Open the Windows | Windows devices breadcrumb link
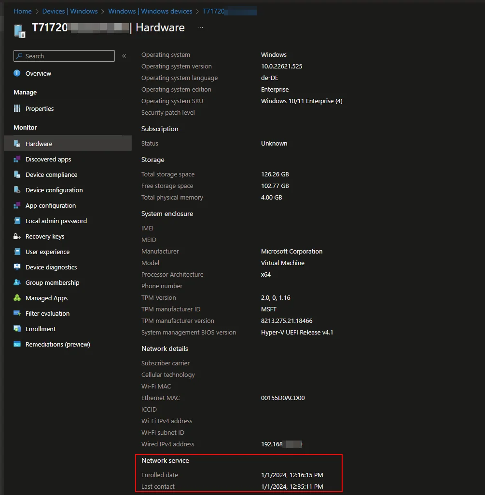The image size is (485, 495). coord(150,12)
